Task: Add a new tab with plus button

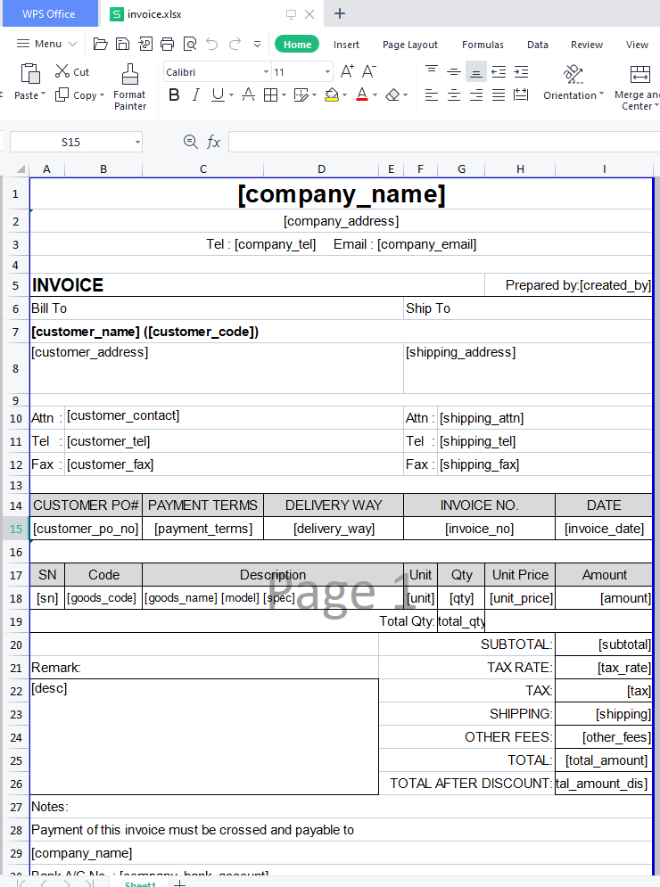Action: 340,13
